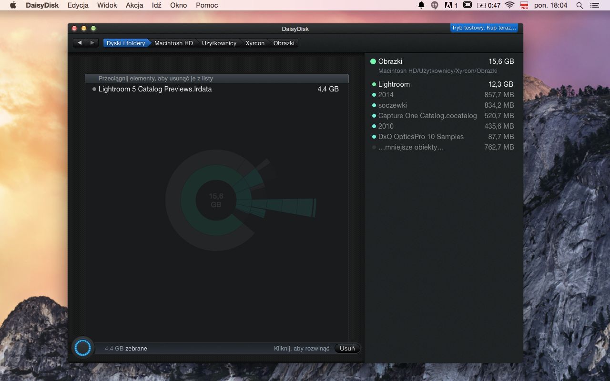Viewport: 610px width, 381px height.
Task: Select the 2014 folder row
Action: point(443,95)
